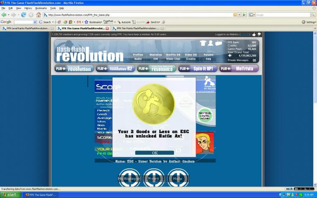The image size is (317, 198).
Task: Open the search engine selector dropdown
Action: tap(252, 15)
